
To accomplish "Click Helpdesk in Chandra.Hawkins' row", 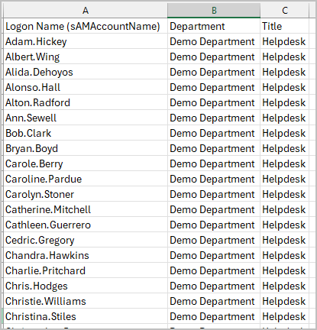I will [x=284, y=255].
